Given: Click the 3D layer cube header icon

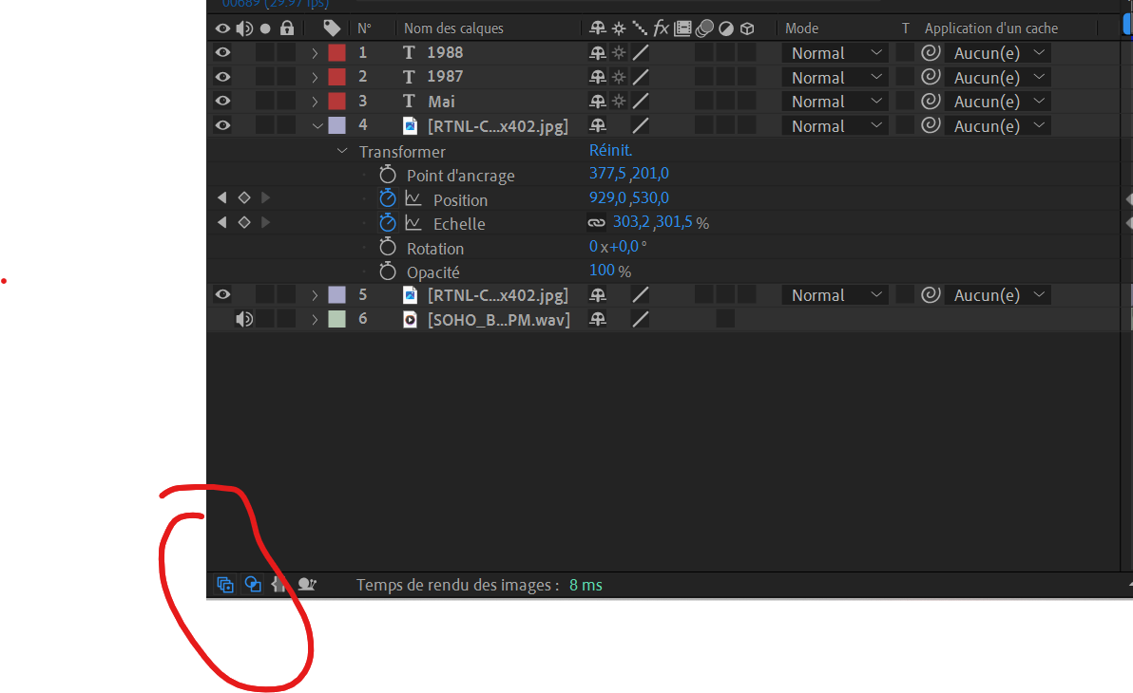Looking at the screenshot, I should coord(747,28).
